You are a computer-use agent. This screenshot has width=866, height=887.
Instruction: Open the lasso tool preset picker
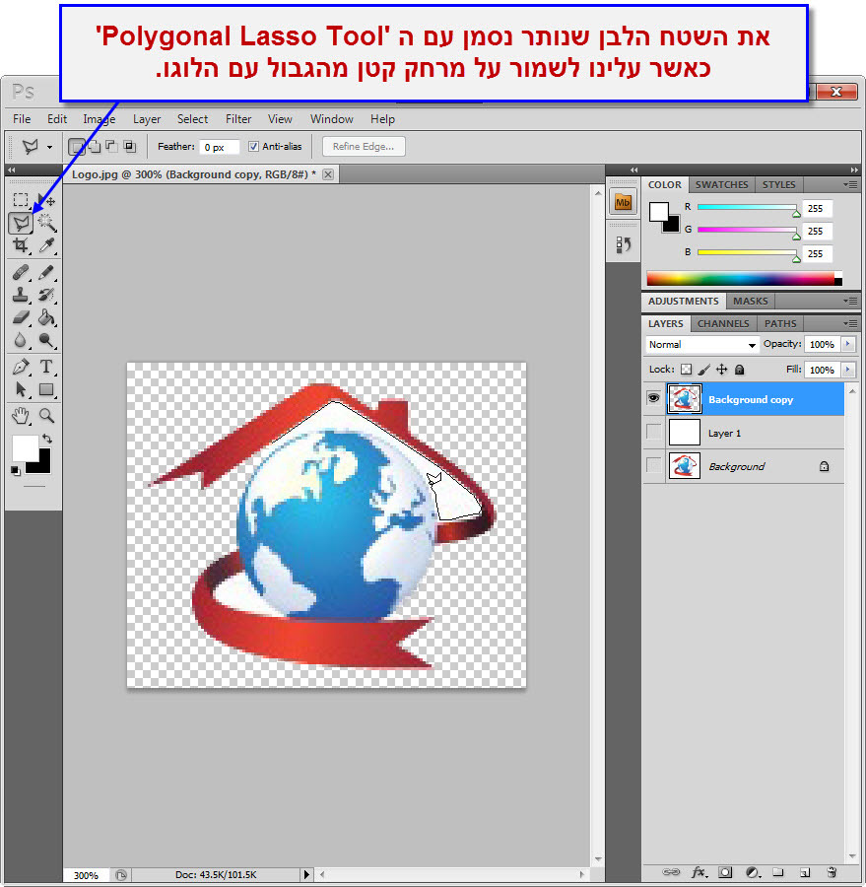point(35,147)
